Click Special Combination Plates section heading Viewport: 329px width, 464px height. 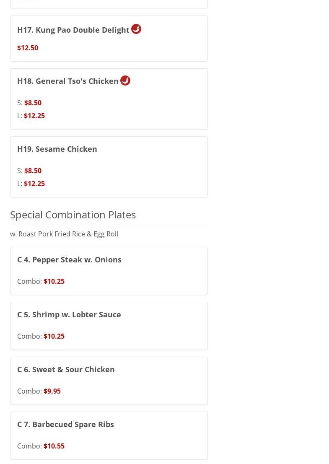click(x=73, y=215)
